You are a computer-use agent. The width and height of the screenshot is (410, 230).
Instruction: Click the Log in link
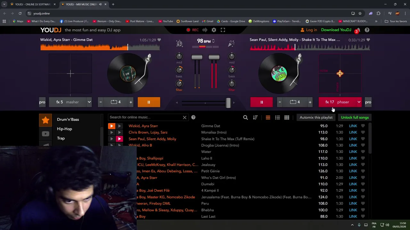pyautogui.click(x=308, y=30)
